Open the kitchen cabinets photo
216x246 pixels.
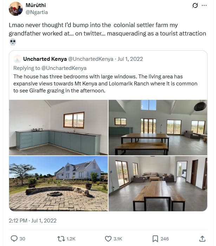58,127
